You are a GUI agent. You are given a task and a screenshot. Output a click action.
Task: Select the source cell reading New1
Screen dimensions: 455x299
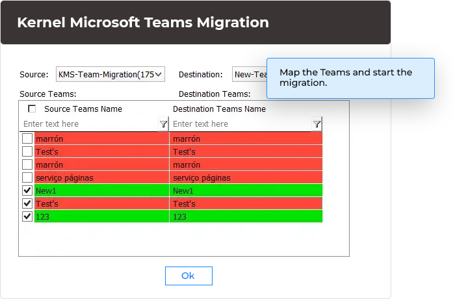point(101,190)
